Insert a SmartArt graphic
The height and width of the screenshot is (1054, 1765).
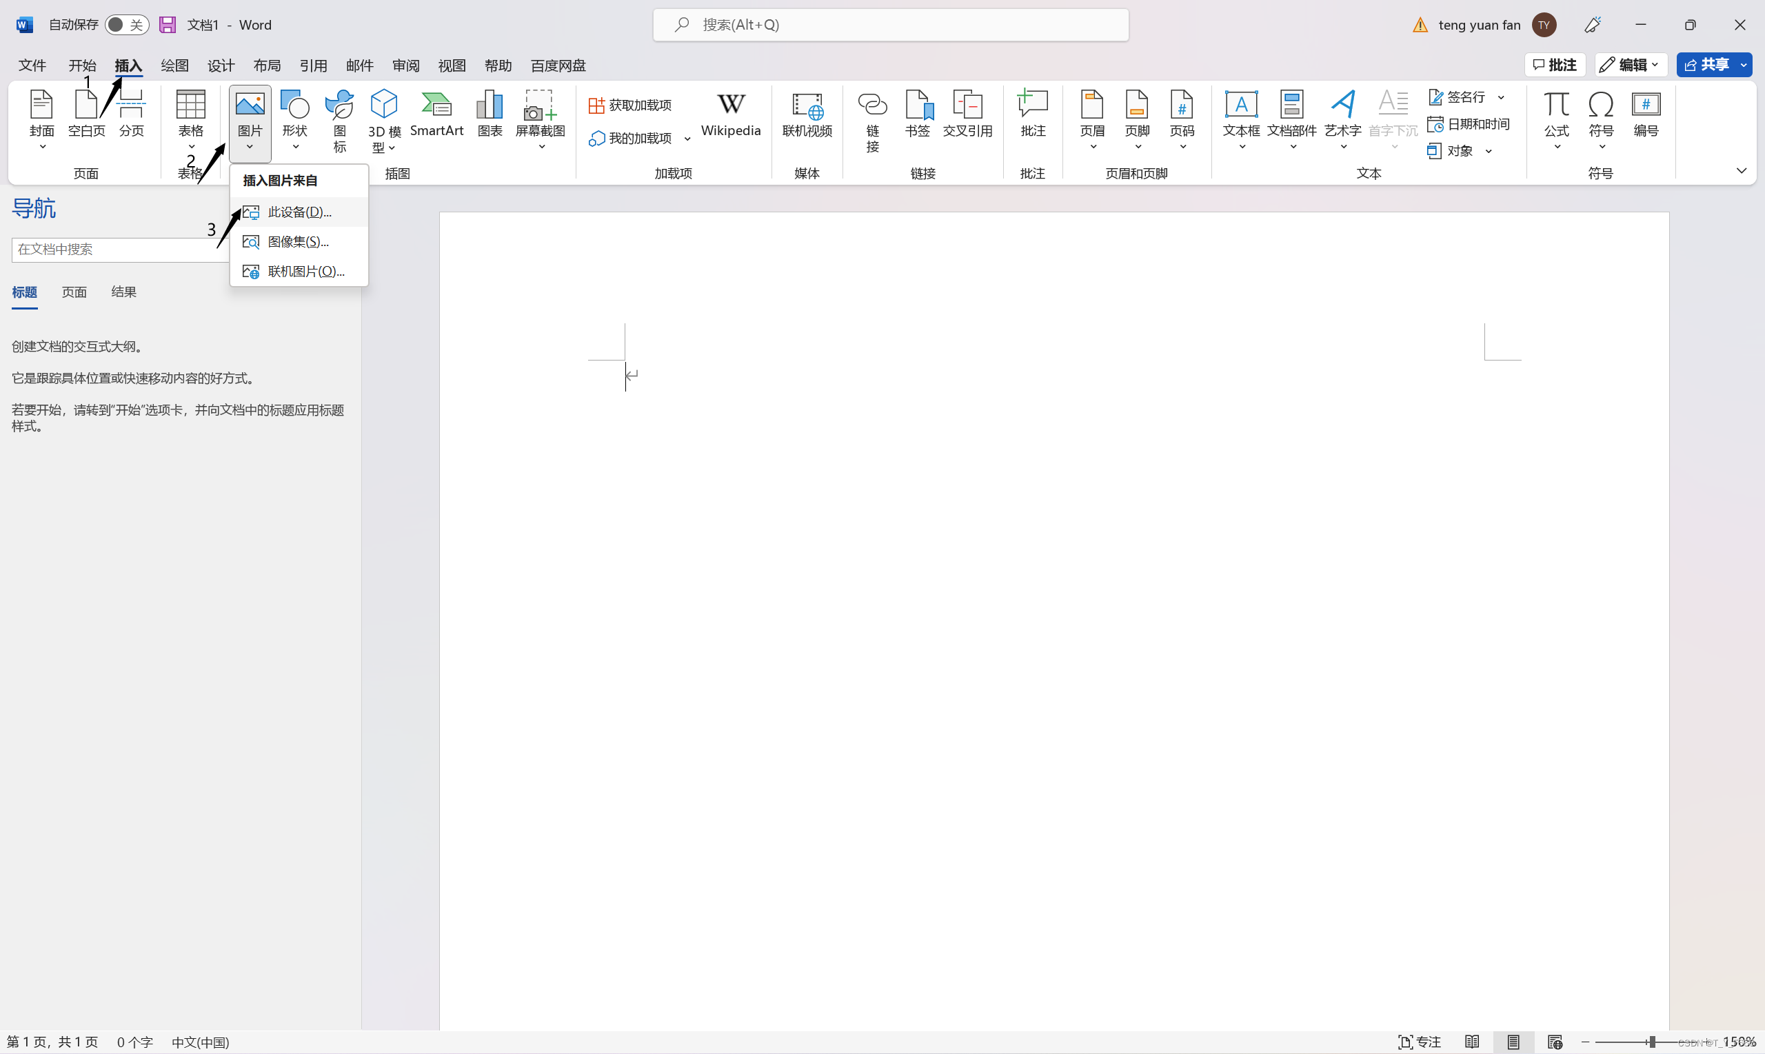tap(437, 114)
